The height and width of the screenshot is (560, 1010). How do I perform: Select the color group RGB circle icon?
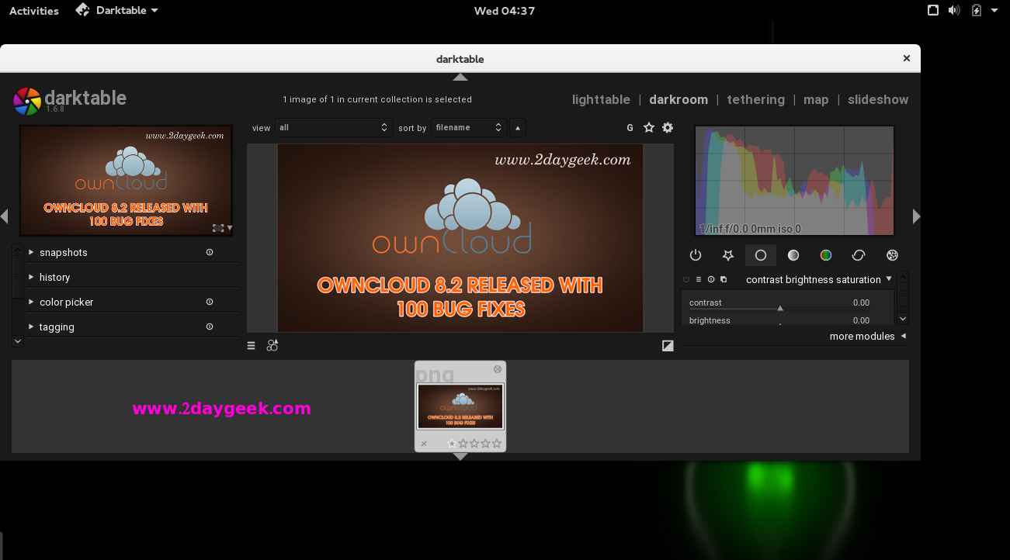click(826, 255)
